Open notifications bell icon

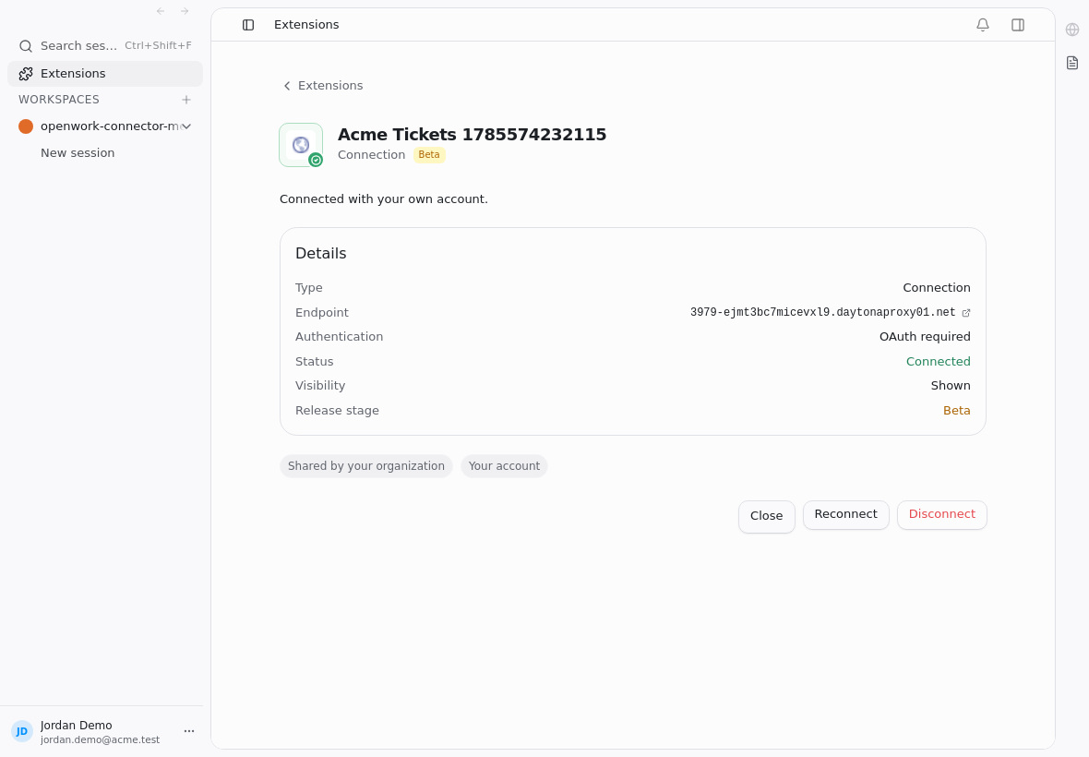983,25
